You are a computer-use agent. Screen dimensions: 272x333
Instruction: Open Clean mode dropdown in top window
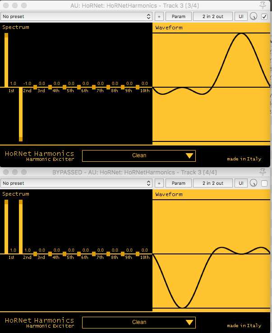click(x=139, y=156)
